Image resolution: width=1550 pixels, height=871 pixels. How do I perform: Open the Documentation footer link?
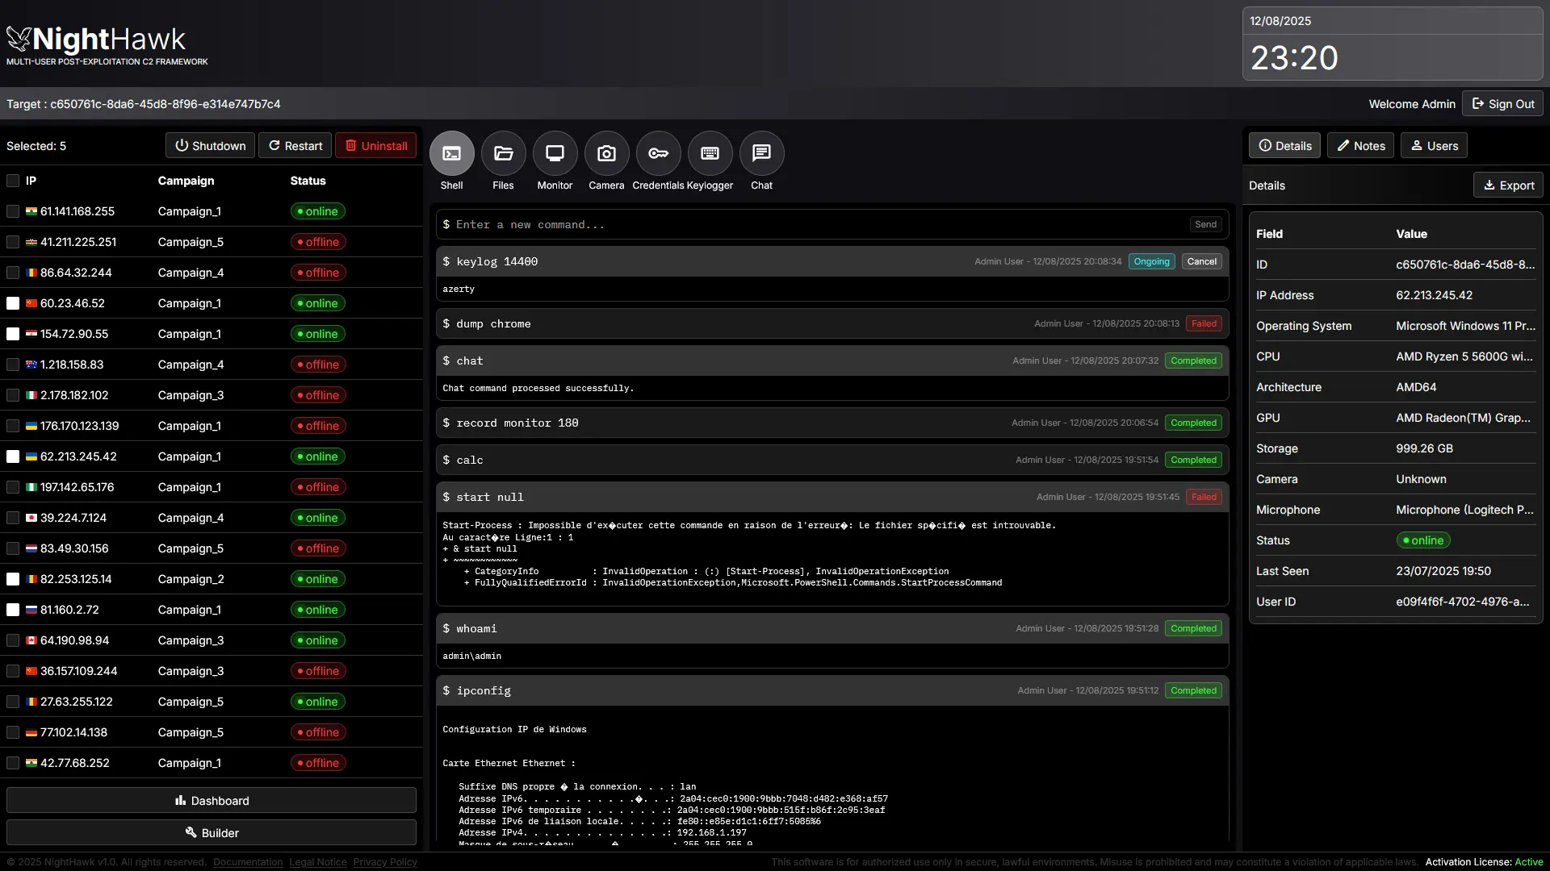pyautogui.click(x=248, y=862)
